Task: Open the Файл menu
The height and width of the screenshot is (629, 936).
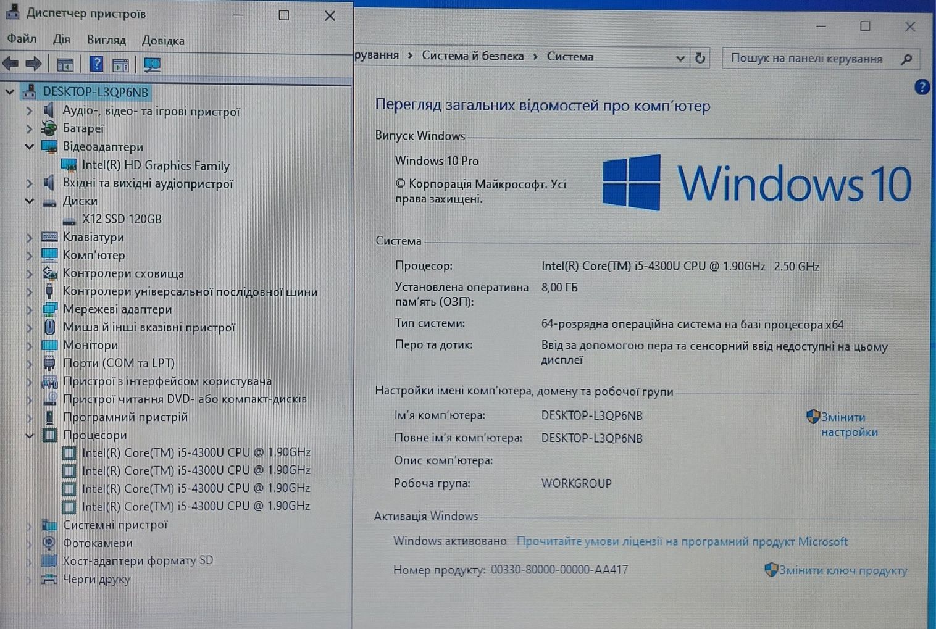Action: coord(22,39)
